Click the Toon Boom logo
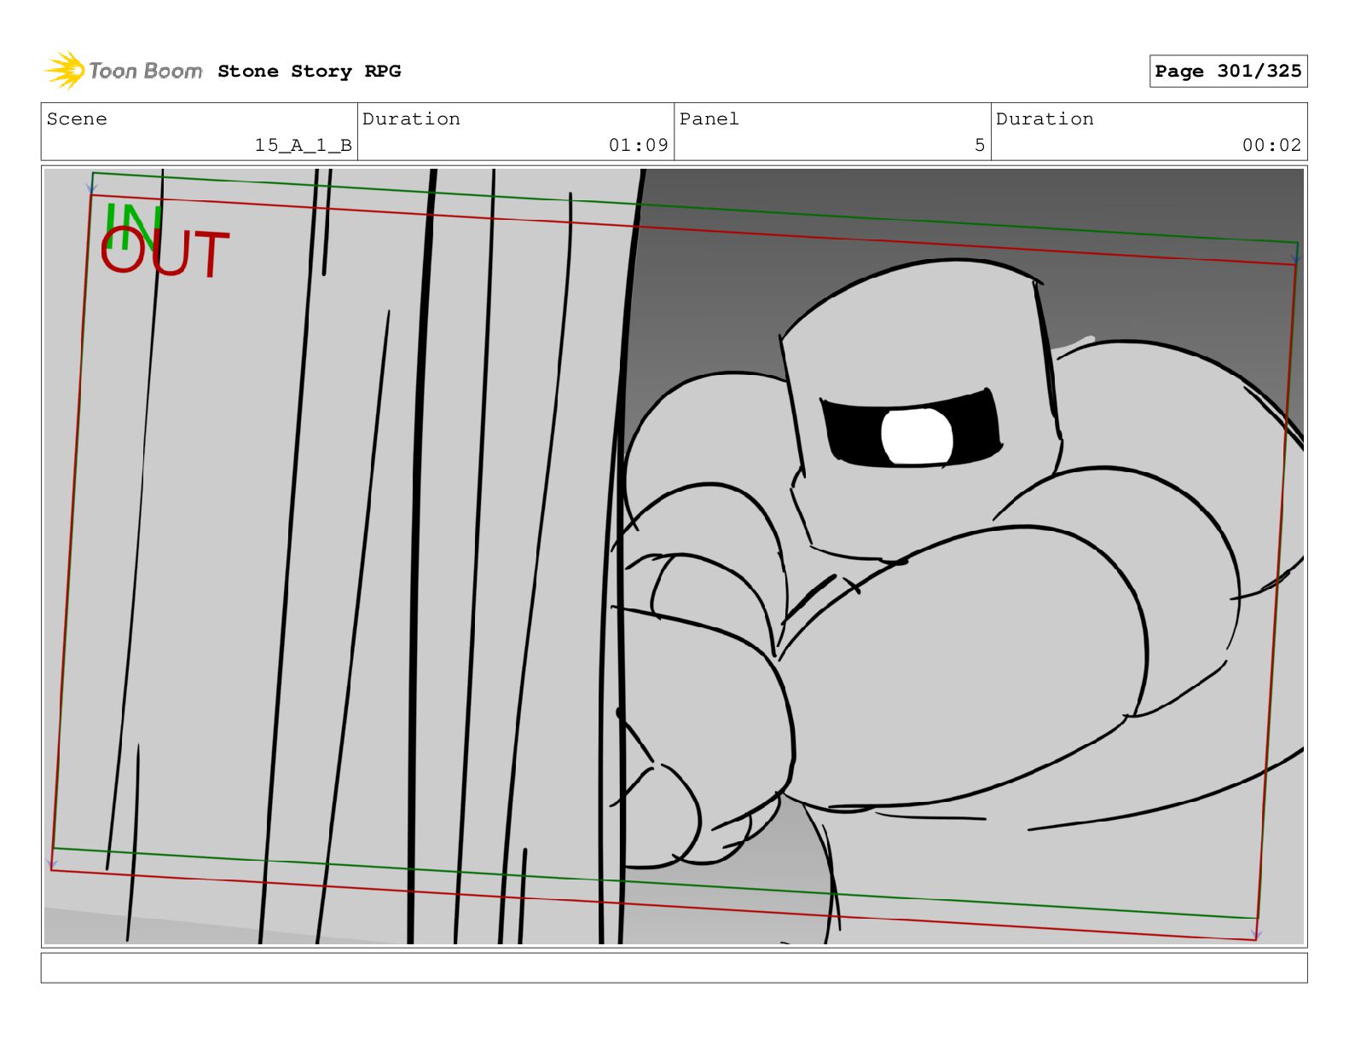Viewport: 1349px width, 1044px height. [124, 71]
